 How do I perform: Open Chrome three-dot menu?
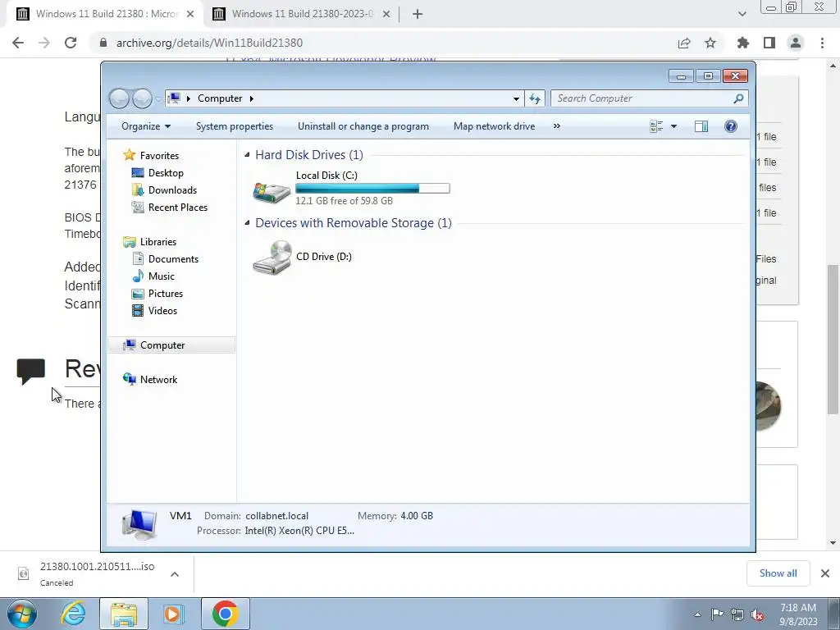[x=822, y=43]
